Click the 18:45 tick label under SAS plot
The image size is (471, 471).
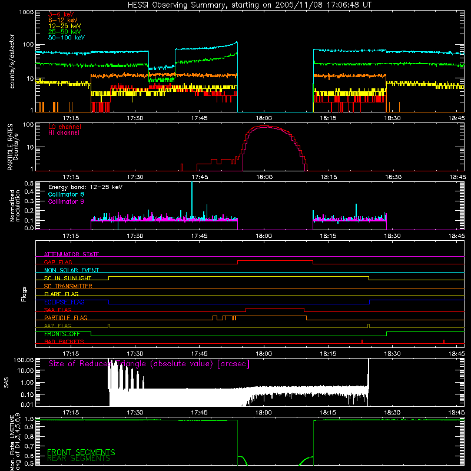click(x=456, y=413)
